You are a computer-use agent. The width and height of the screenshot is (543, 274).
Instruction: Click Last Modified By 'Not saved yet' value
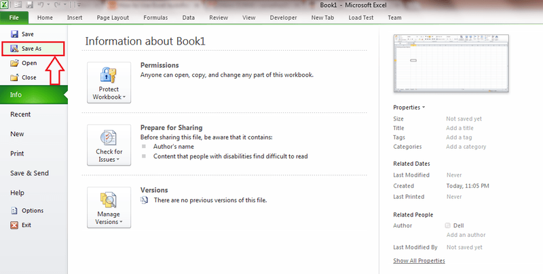coord(464,247)
